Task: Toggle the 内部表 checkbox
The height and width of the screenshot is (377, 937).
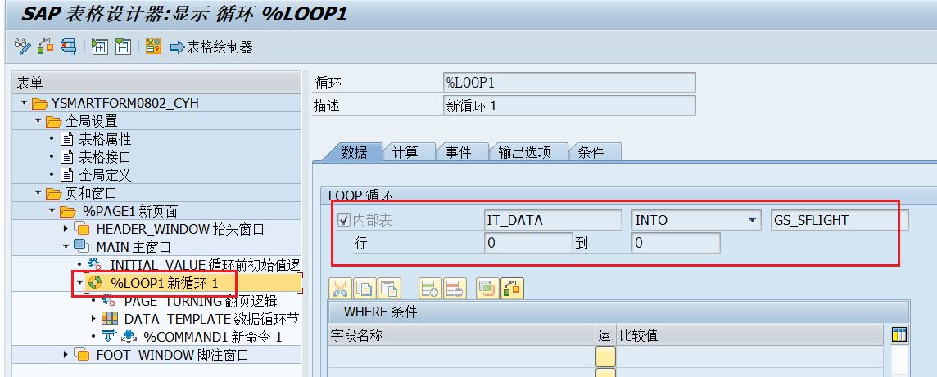Action: pos(345,220)
